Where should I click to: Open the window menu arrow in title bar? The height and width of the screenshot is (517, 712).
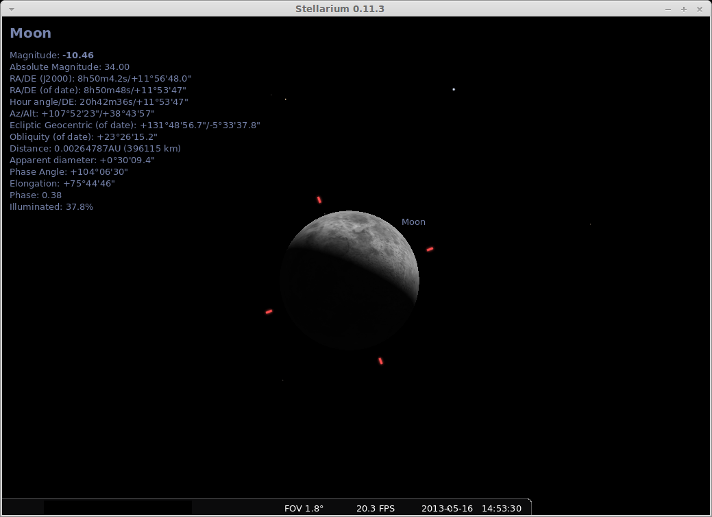(12, 9)
